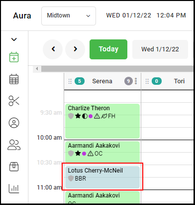Click Serena's gray 9 count badge
Screen dimensions: 195x205
point(128,81)
